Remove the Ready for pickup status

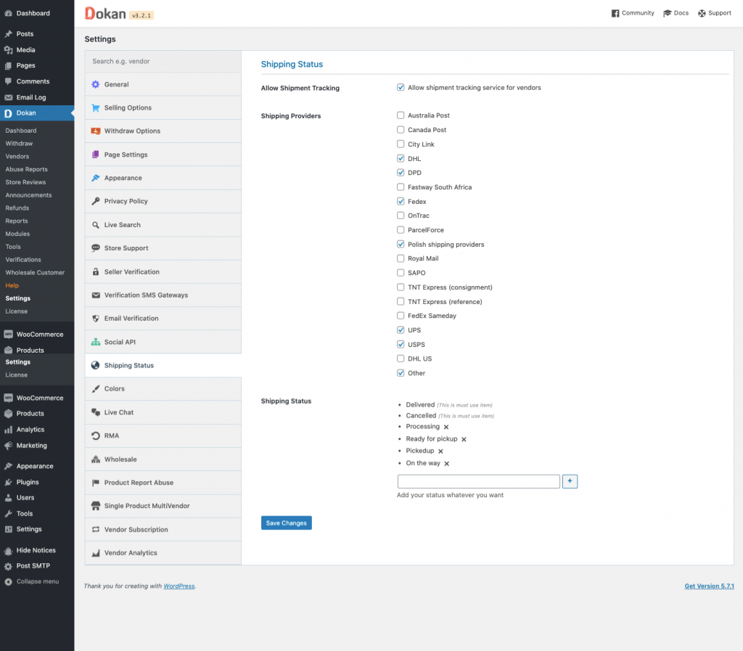[x=464, y=439]
